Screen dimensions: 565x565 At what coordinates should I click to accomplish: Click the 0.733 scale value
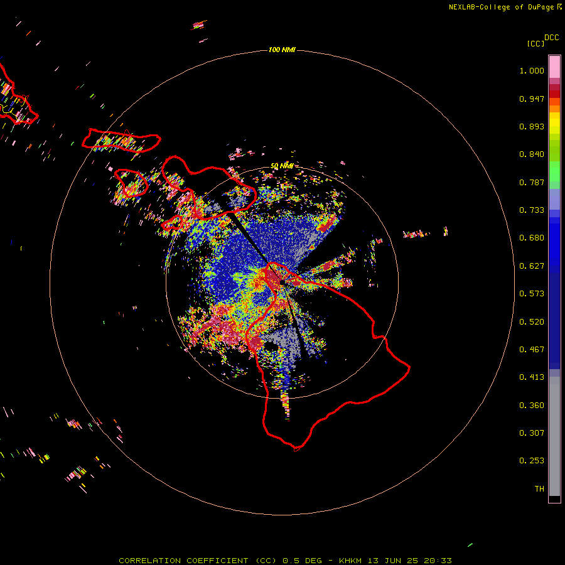(x=532, y=210)
